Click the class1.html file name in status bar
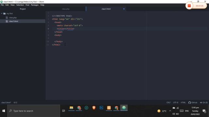209x117 pixels. click(x=6, y=103)
